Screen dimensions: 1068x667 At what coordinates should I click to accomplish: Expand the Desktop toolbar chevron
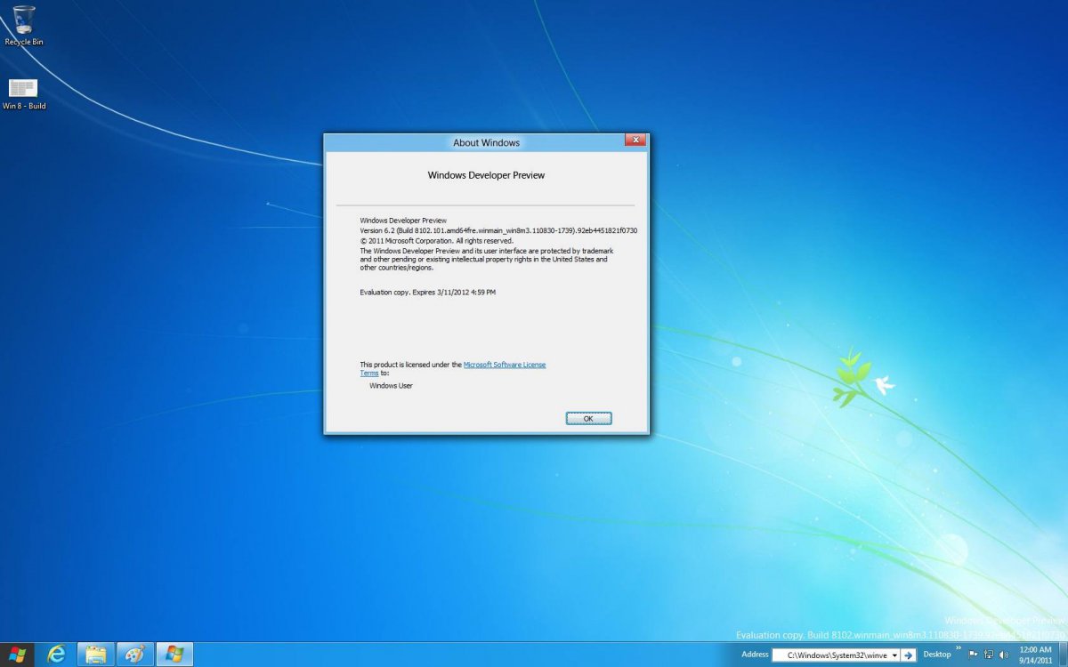tap(959, 648)
